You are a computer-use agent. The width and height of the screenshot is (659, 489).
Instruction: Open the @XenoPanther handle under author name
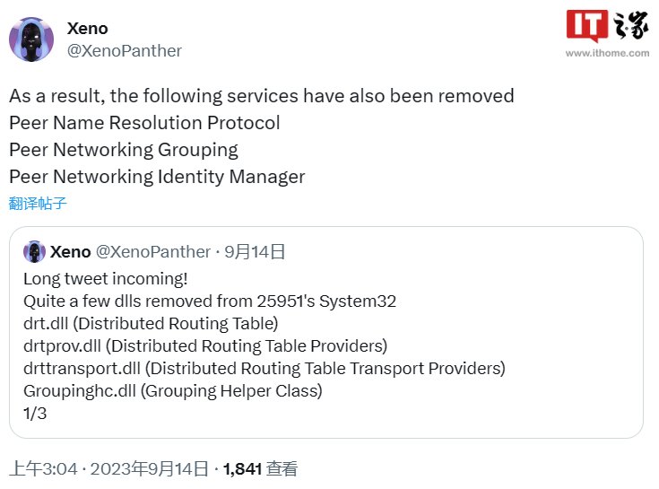(125, 51)
